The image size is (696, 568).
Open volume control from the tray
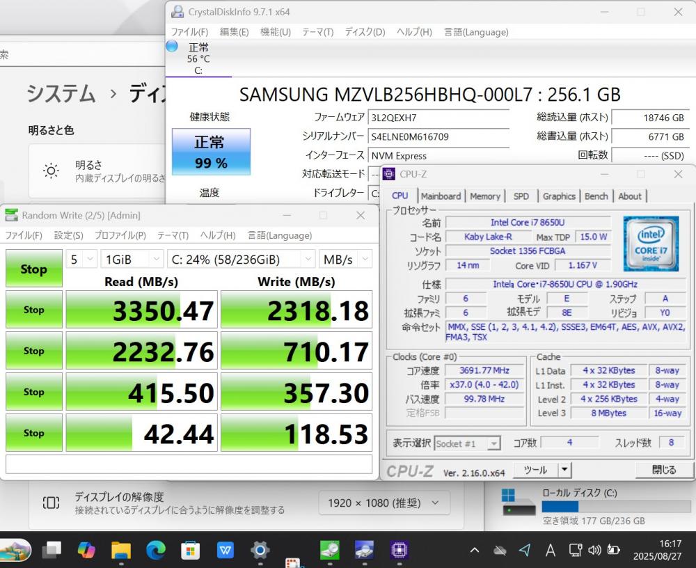coord(594,551)
